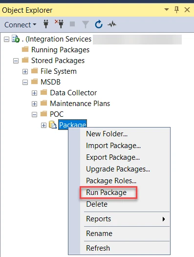Expand the File System node
This screenshot has width=194, height=257.
click(x=25, y=72)
